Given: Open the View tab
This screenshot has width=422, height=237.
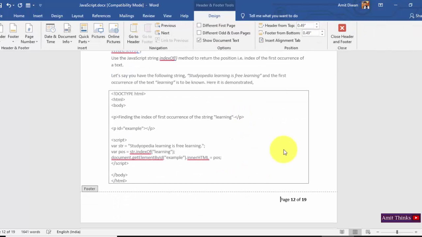Looking at the screenshot, I should (167, 16).
